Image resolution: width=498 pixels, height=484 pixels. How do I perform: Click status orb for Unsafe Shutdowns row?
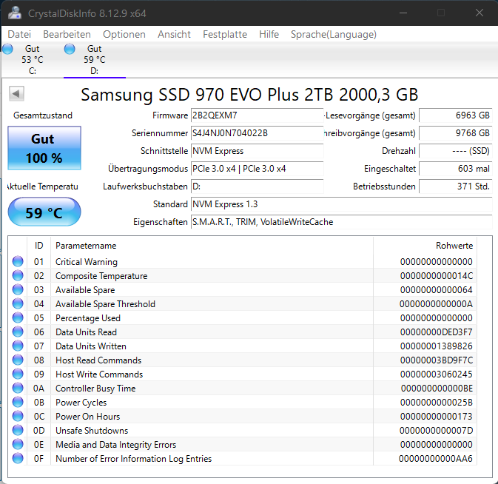click(18, 430)
